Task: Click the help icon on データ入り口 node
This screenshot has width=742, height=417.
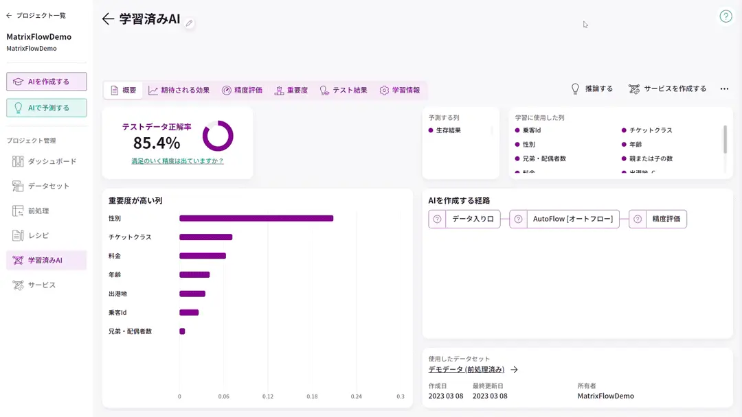Action: coord(437,219)
